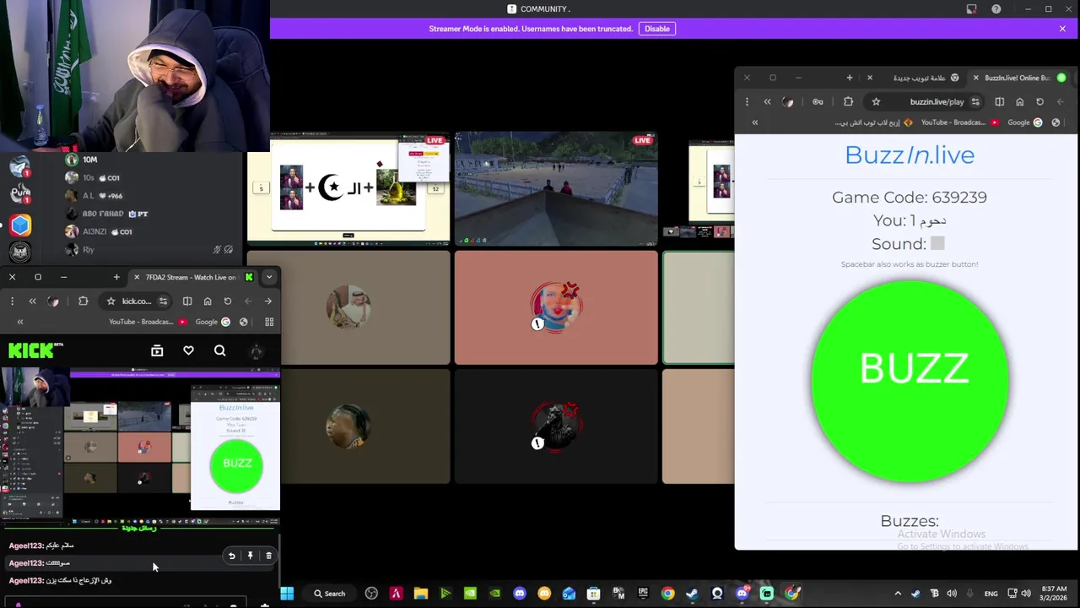This screenshot has width=1080, height=608.
Task: Open YouTube Broadcast bookmark in Kick browser
Action: [x=148, y=322]
